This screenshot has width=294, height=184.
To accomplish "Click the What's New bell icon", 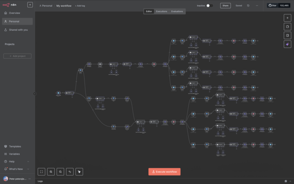I will coord(6,169).
